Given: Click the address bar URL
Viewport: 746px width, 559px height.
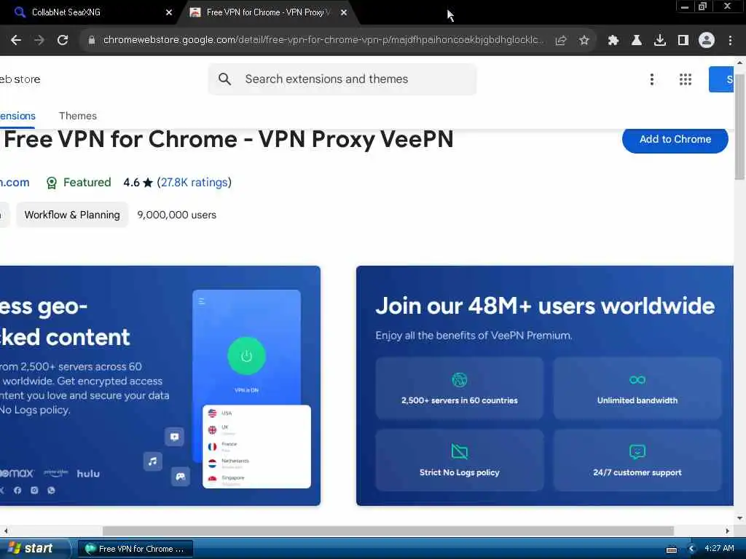Looking at the screenshot, I should coord(323,40).
